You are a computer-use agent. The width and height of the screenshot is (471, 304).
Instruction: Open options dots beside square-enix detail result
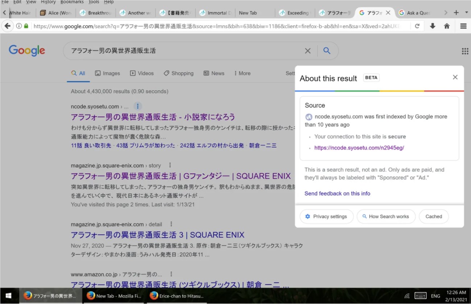point(171,224)
